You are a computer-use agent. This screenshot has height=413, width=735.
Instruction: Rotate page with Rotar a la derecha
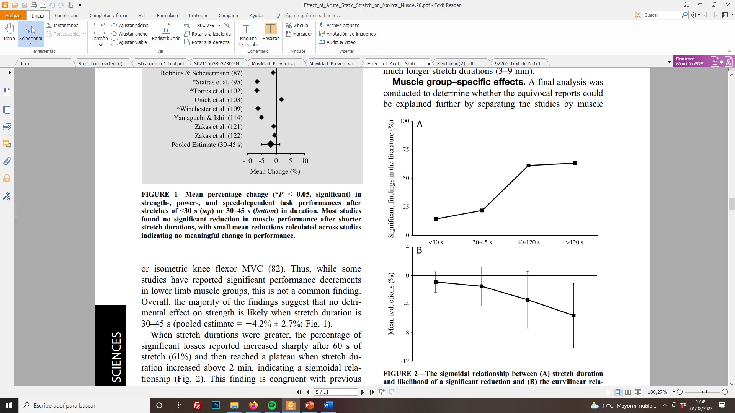[x=207, y=42]
